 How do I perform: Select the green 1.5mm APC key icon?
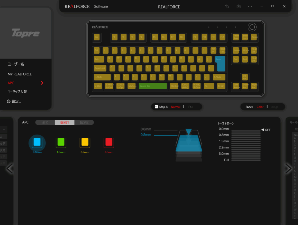(61, 142)
